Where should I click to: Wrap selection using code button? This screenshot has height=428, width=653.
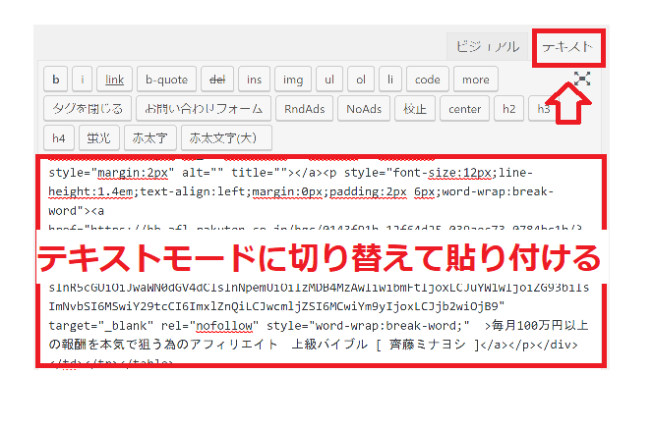[x=427, y=79]
